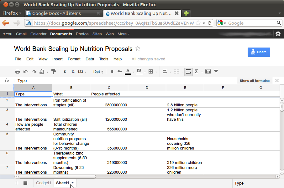Open the borders dropdown arrow
284x188 pixels.
tap(156, 72)
